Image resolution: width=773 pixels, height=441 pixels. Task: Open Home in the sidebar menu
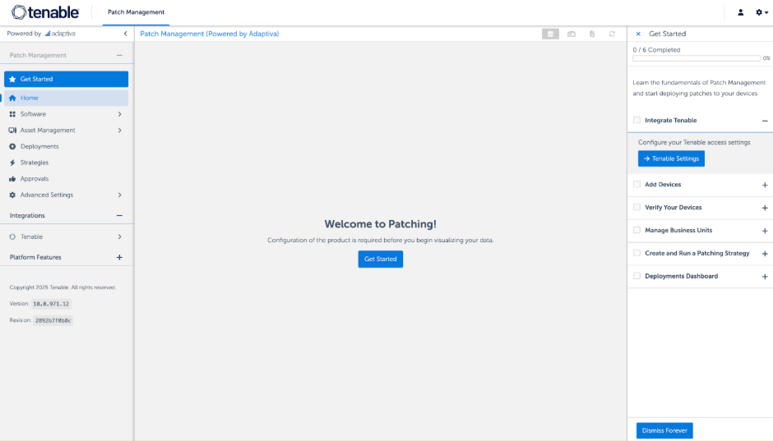30,98
